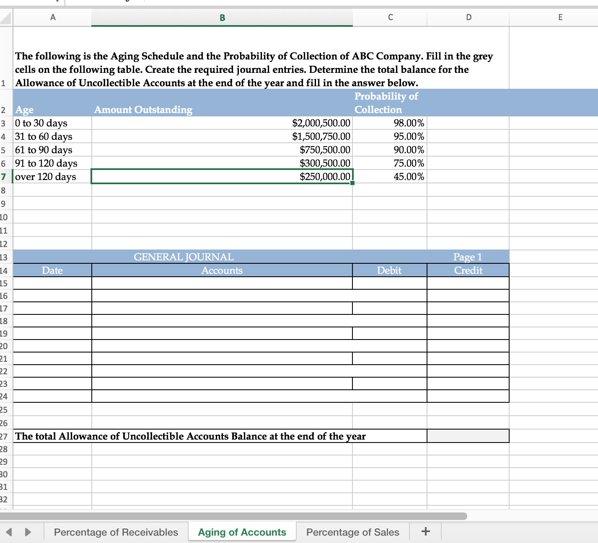Click the 45.00% probability cell

[390, 177]
